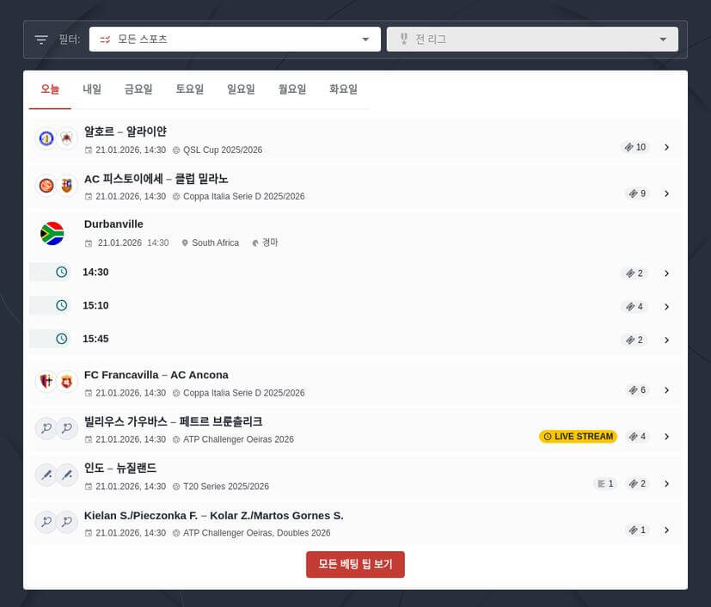
Task: Click the clock icon for 15:45 race
Action: 61,339
